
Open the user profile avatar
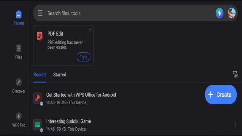pyautogui.click(x=232, y=13)
